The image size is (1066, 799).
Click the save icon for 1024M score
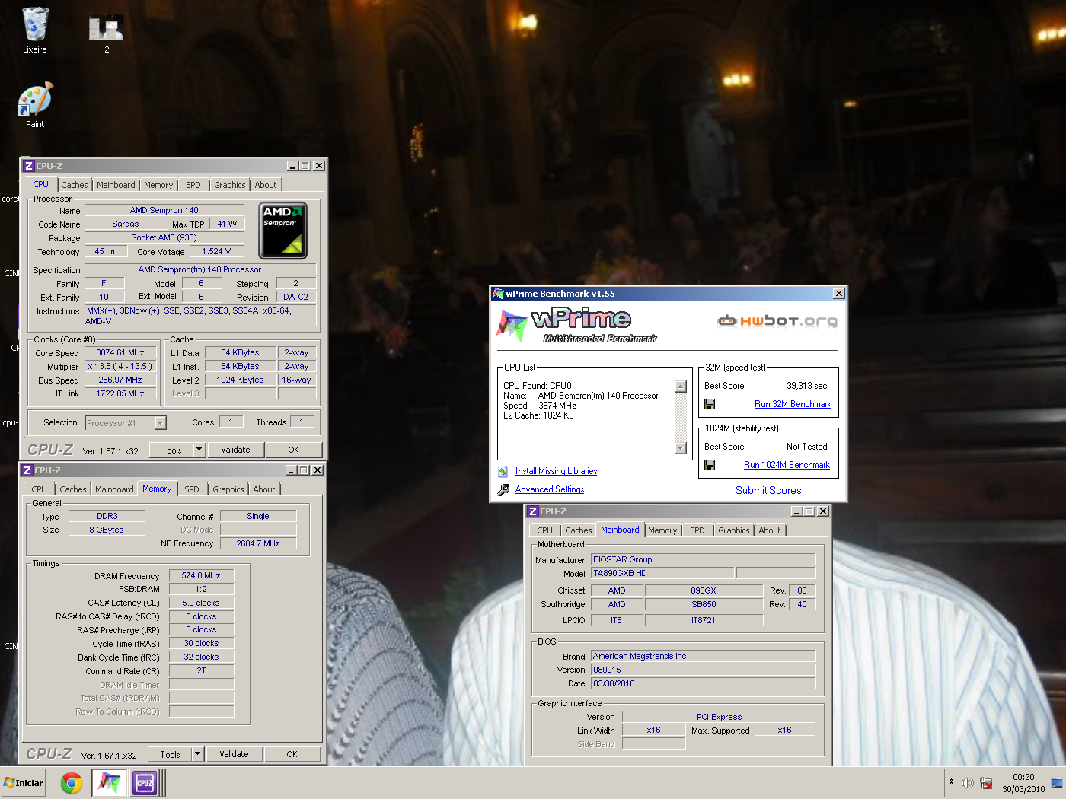(710, 465)
